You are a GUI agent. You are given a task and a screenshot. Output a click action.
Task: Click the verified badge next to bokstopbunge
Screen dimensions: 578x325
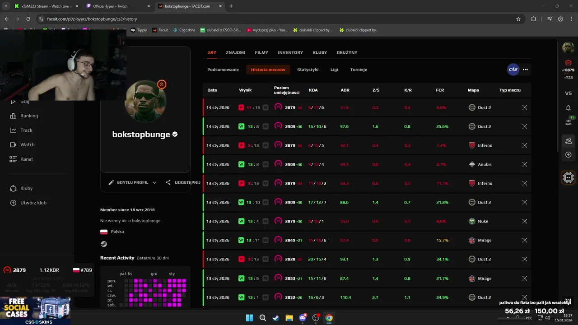click(x=175, y=135)
